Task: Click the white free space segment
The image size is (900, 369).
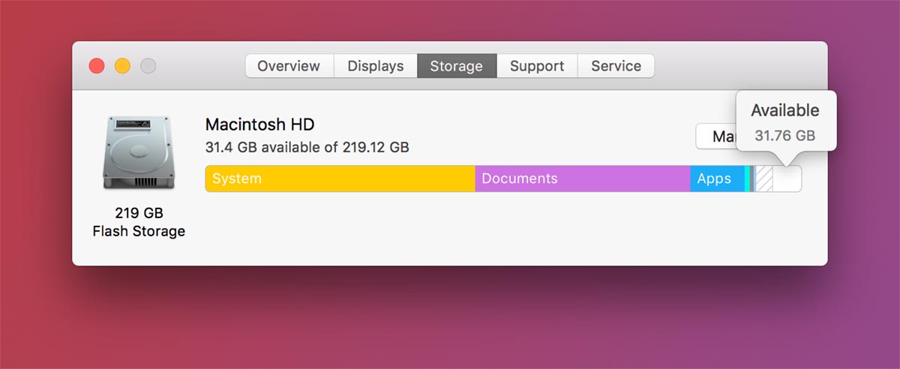Action: 787,180
